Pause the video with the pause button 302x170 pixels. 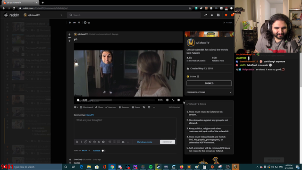pos(78,100)
